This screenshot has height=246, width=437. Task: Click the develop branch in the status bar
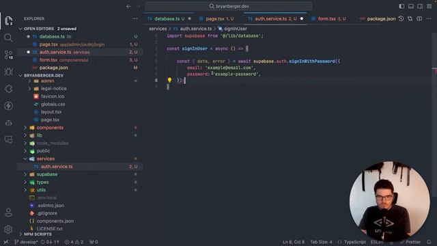click(x=26, y=242)
